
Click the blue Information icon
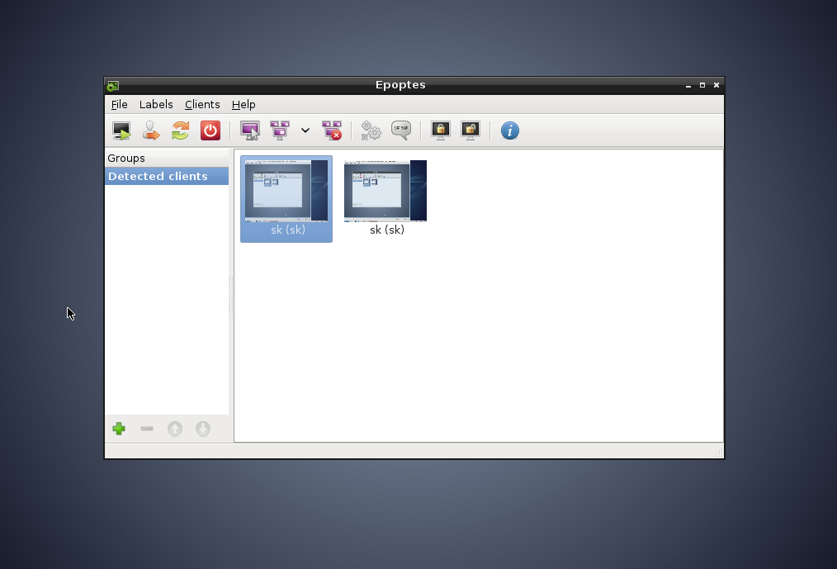coord(510,130)
